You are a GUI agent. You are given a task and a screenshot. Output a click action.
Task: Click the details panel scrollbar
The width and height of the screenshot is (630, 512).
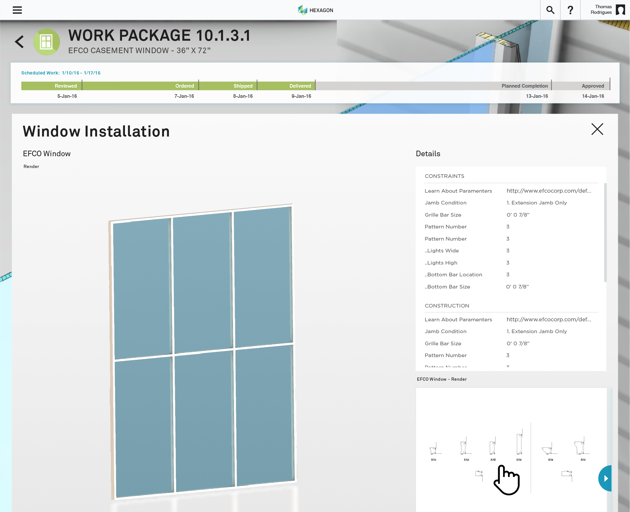pos(605,232)
